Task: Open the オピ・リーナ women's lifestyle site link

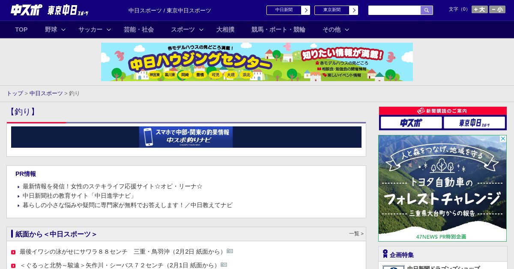Action: pyautogui.click(x=113, y=186)
